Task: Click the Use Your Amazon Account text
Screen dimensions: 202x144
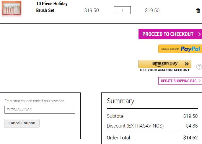Action: point(165,70)
